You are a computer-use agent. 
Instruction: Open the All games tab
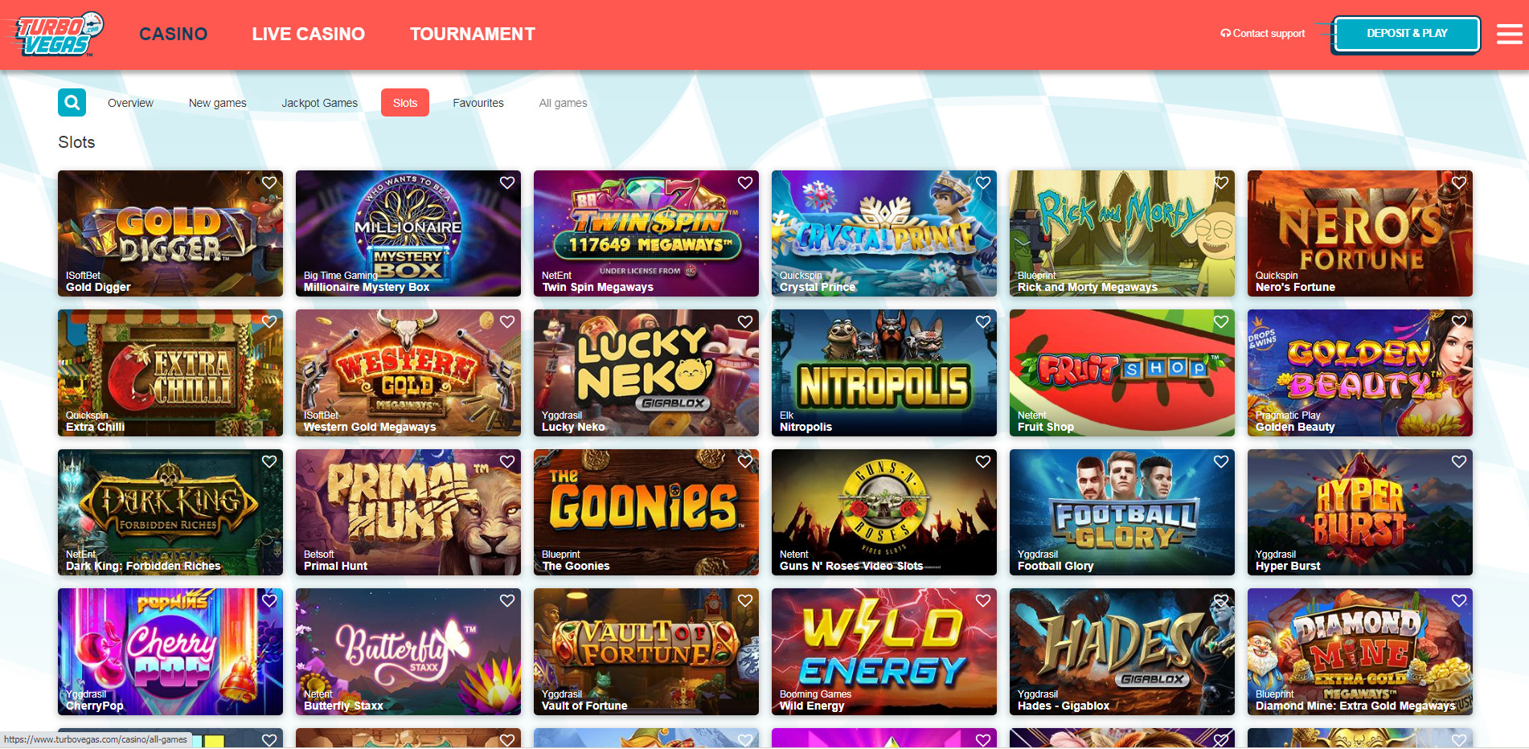pos(563,103)
